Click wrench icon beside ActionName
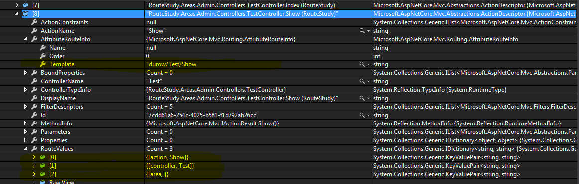 [34, 31]
